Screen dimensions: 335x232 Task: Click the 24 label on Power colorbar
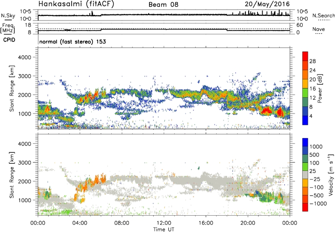coord(312,70)
